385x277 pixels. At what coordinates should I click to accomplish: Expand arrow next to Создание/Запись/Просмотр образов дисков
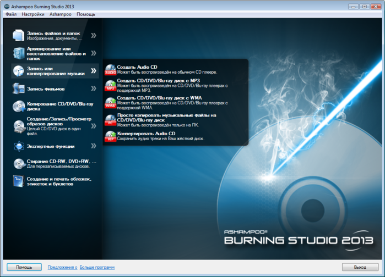point(94,126)
